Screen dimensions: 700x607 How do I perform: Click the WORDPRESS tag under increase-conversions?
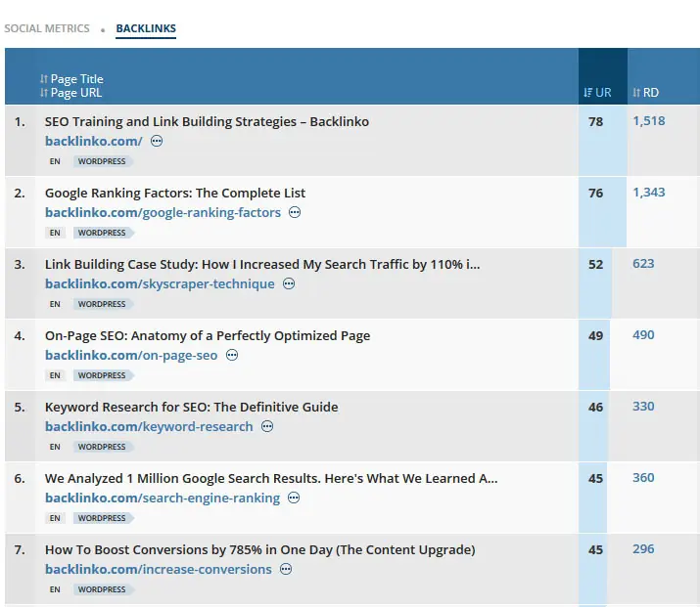[x=103, y=589]
